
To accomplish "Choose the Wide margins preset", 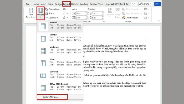I will pos(60,63).
